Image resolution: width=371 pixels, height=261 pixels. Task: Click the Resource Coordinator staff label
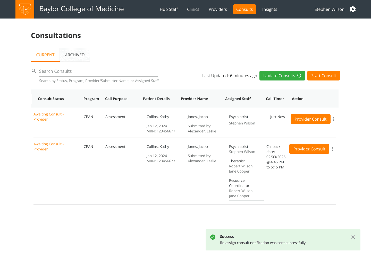tap(239, 183)
